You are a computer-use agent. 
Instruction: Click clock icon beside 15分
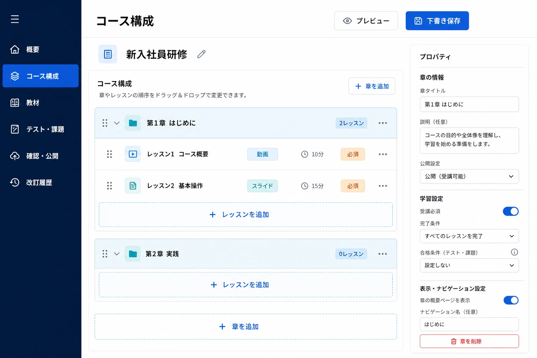pos(305,186)
